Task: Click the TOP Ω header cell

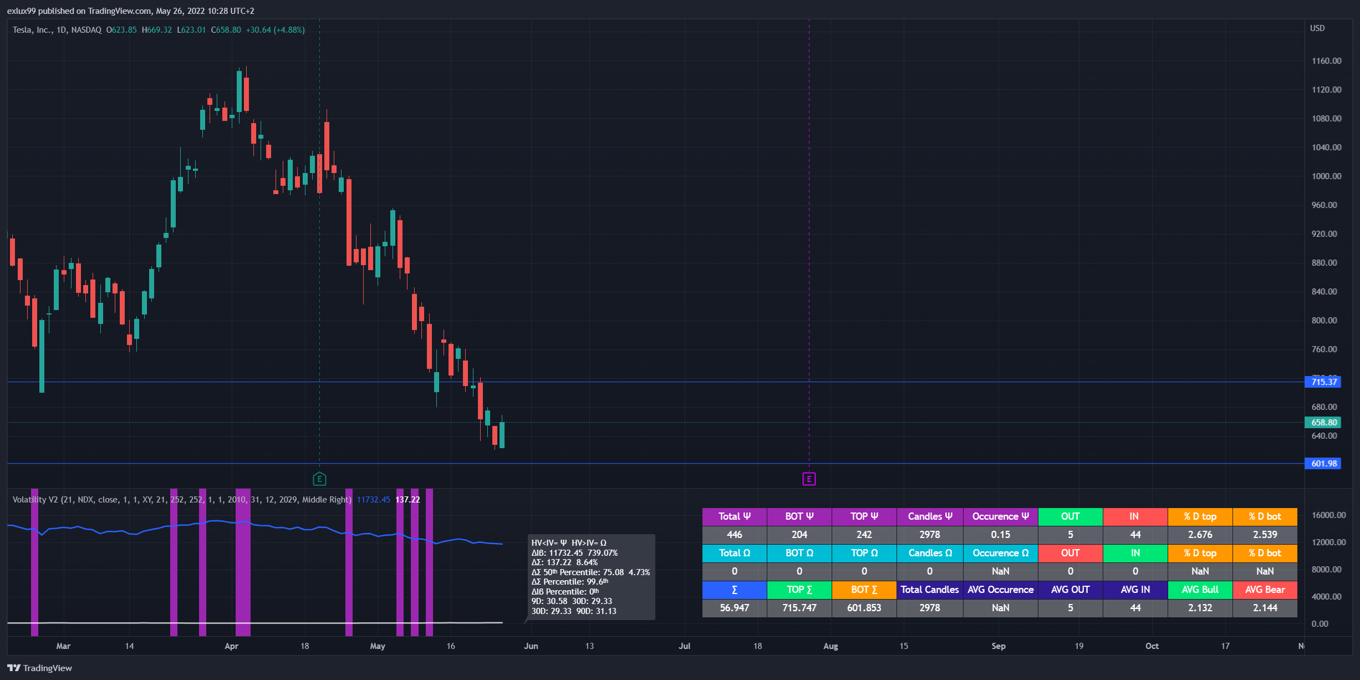Action: (x=864, y=553)
